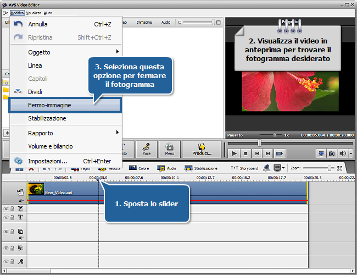Screen dimensions: 357x275
Task: Toggle visibility of the text track
Action: (6, 217)
